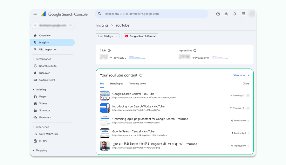Open the property selector dropdown
This screenshot has width=286, height=165.
click(52, 25)
